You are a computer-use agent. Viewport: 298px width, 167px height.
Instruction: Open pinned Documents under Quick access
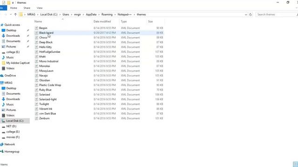(13, 41)
